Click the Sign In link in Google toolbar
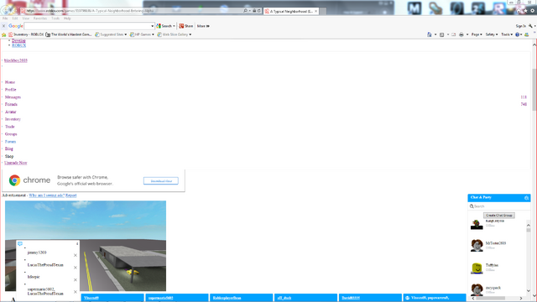The height and width of the screenshot is (302, 537). pyautogui.click(x=520, y=26)
